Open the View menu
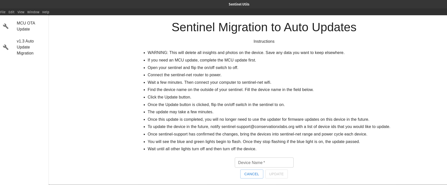Image resolution: width=447 pixels, height=185 pixels. tap(21, 12)
